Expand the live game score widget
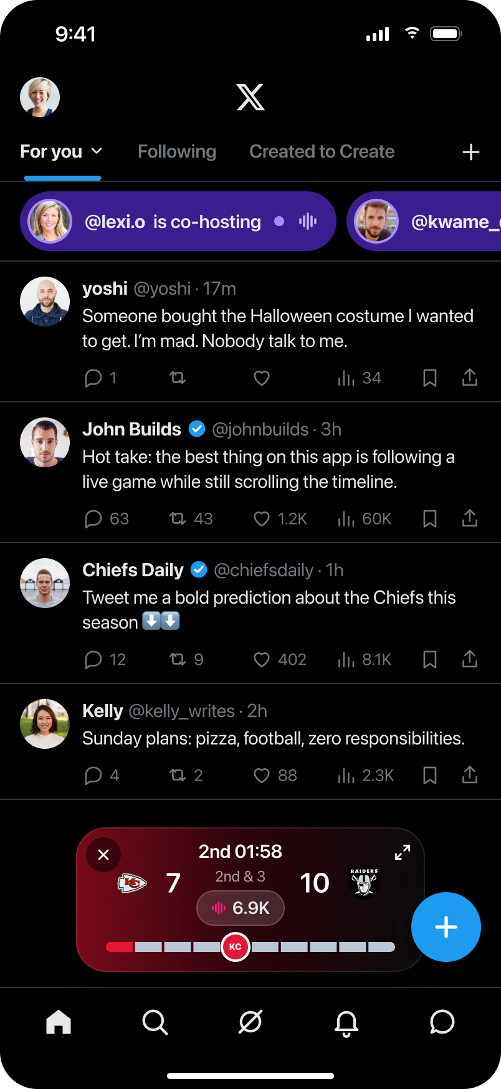 tap(403, 852)
